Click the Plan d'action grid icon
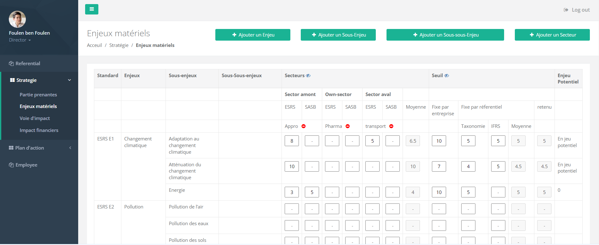Image resolution: width=599 pixels, height=245 pixels. (x=11, y=148)
